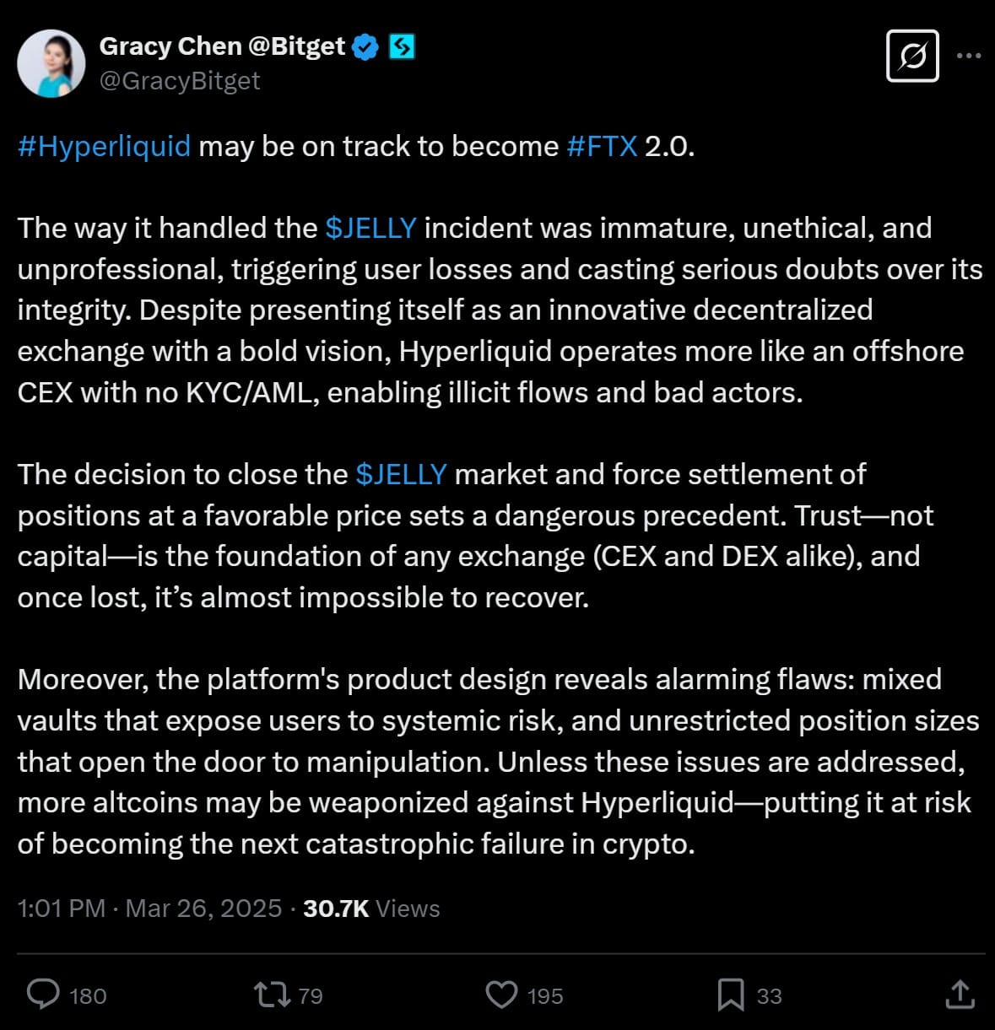995x1030 pixels.
Task: Open the #FTX hashtag
Action: click(602, 147)
